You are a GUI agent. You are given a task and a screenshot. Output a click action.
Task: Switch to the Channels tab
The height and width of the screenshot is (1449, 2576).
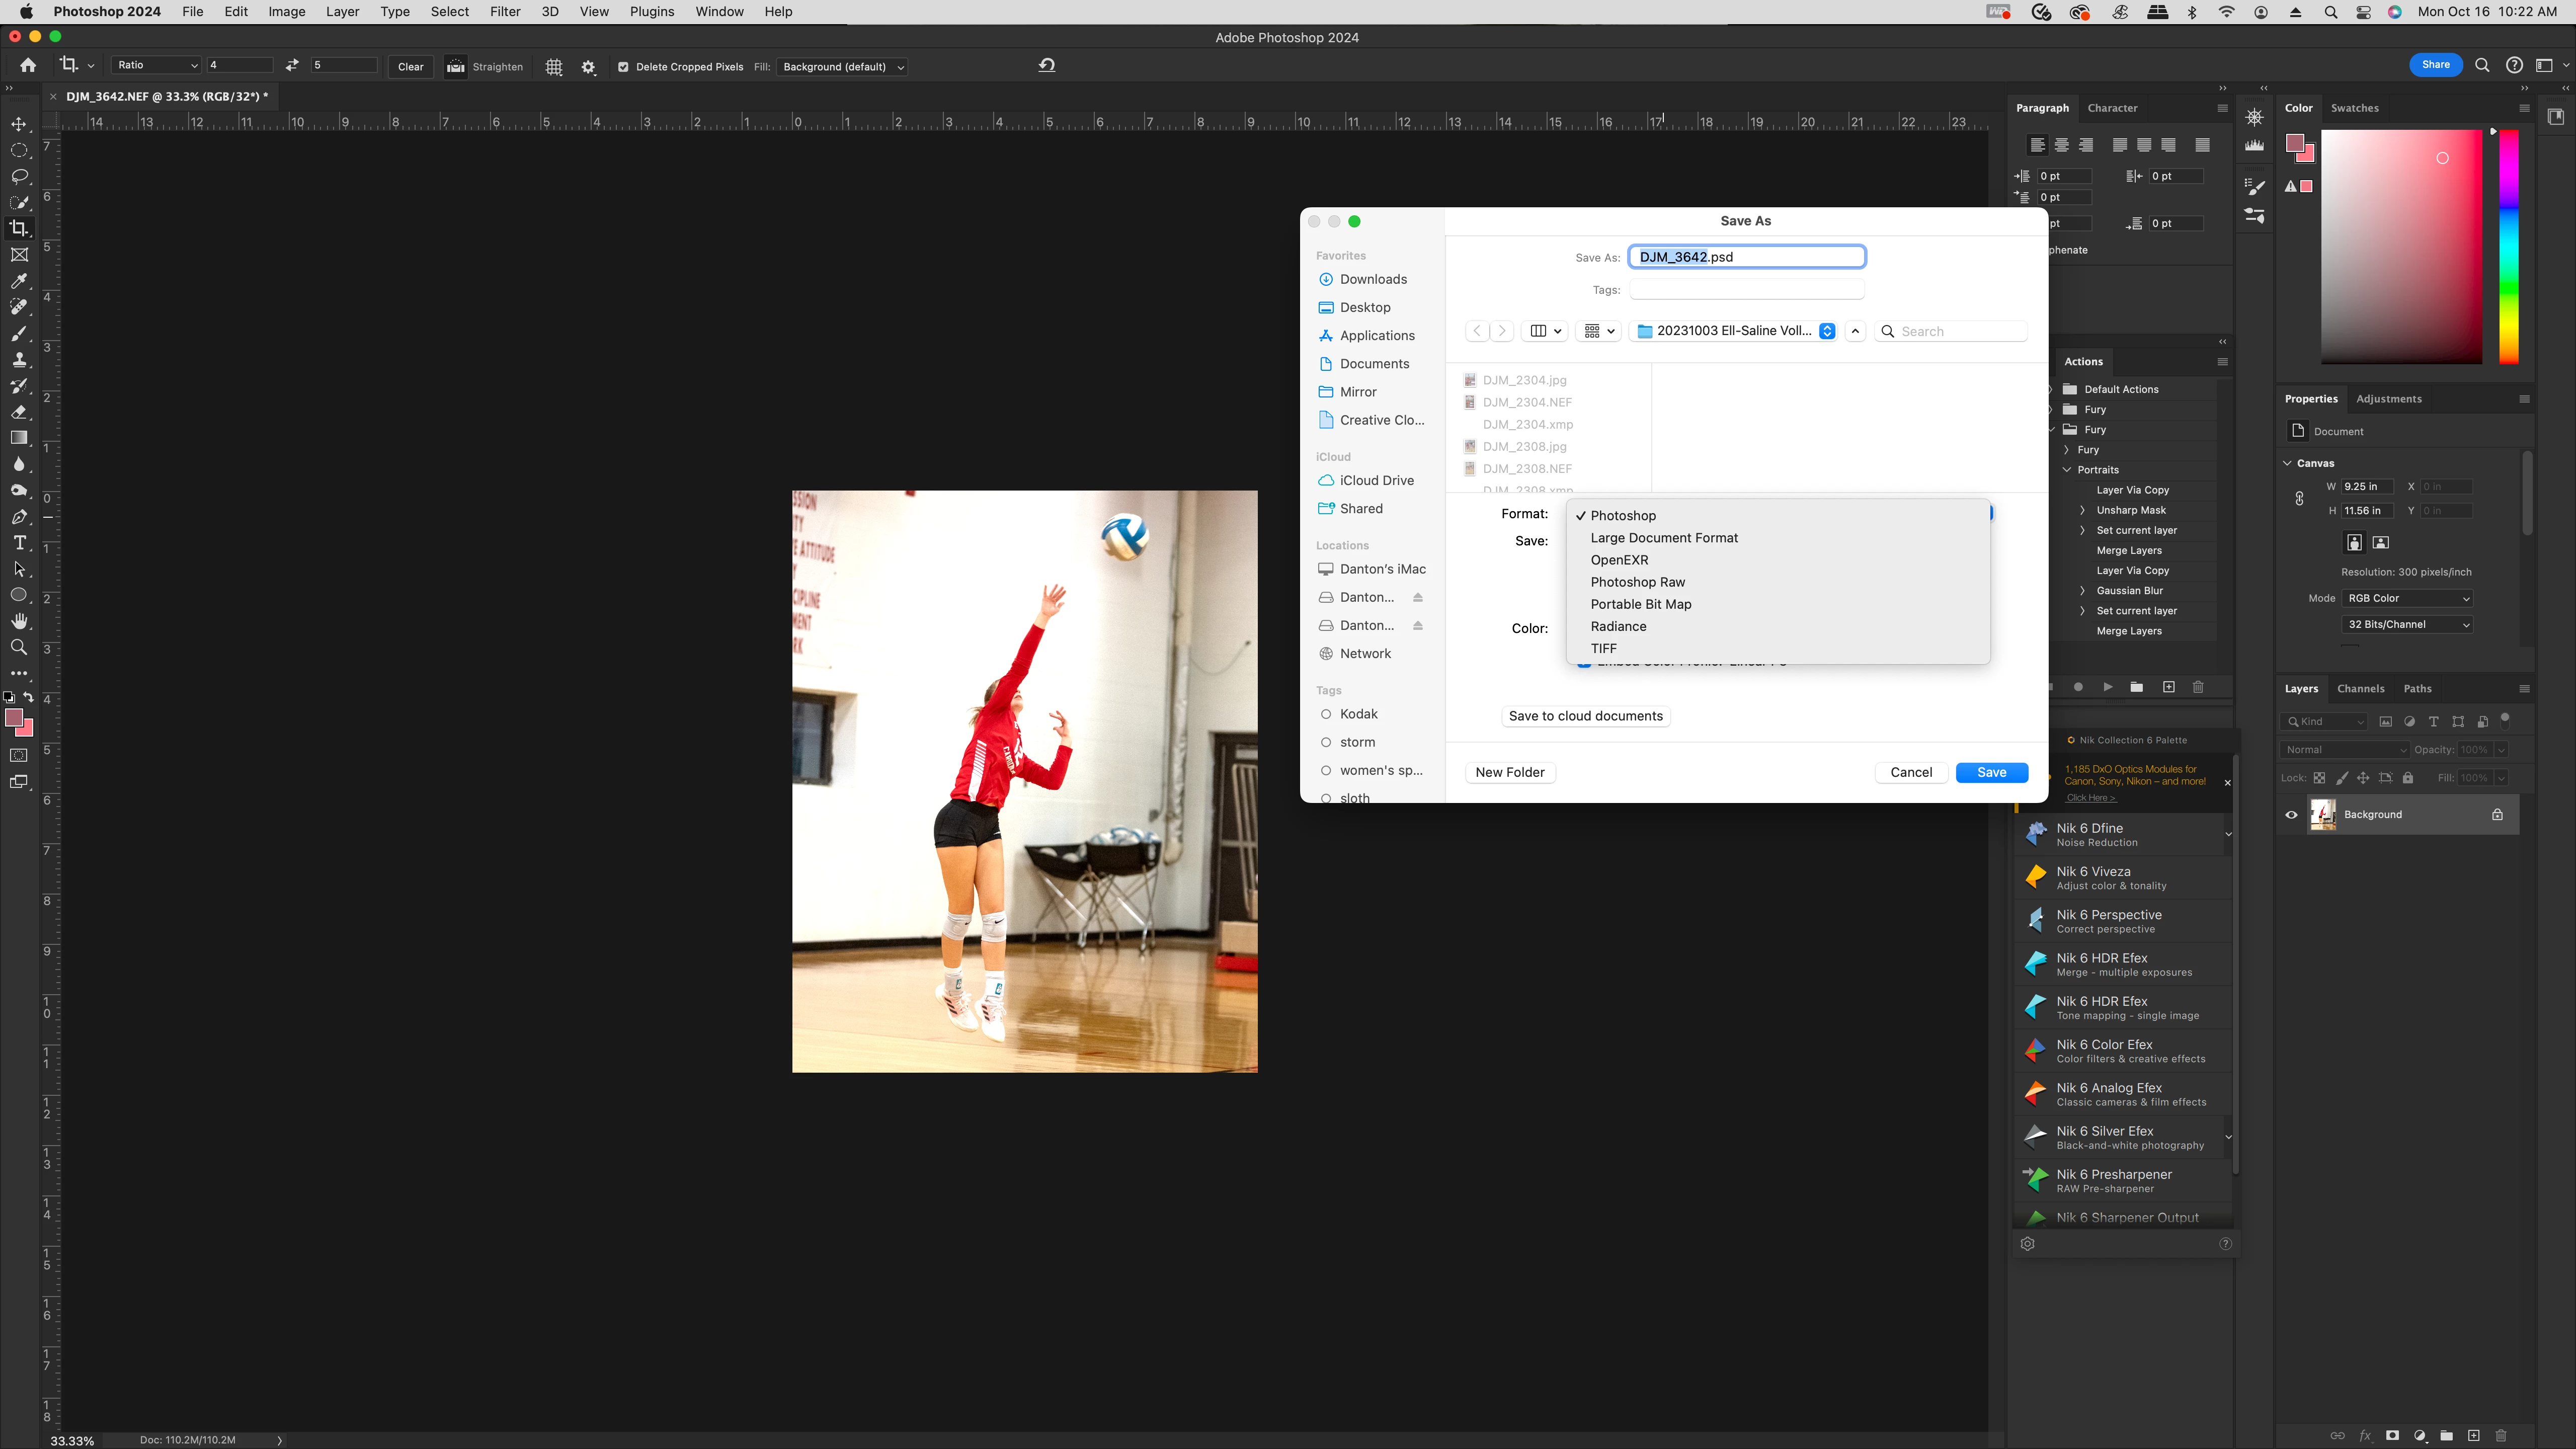click(2360, 688)
